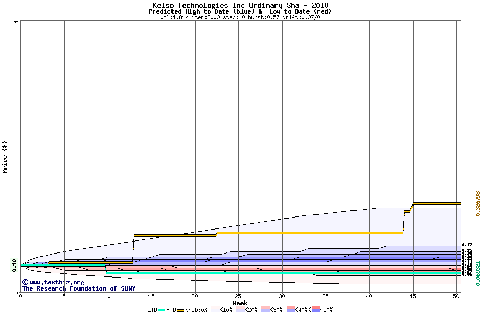The image size is (481, 313).
Task: Click the '0.069321' low value label
Action: pos(478,273)
